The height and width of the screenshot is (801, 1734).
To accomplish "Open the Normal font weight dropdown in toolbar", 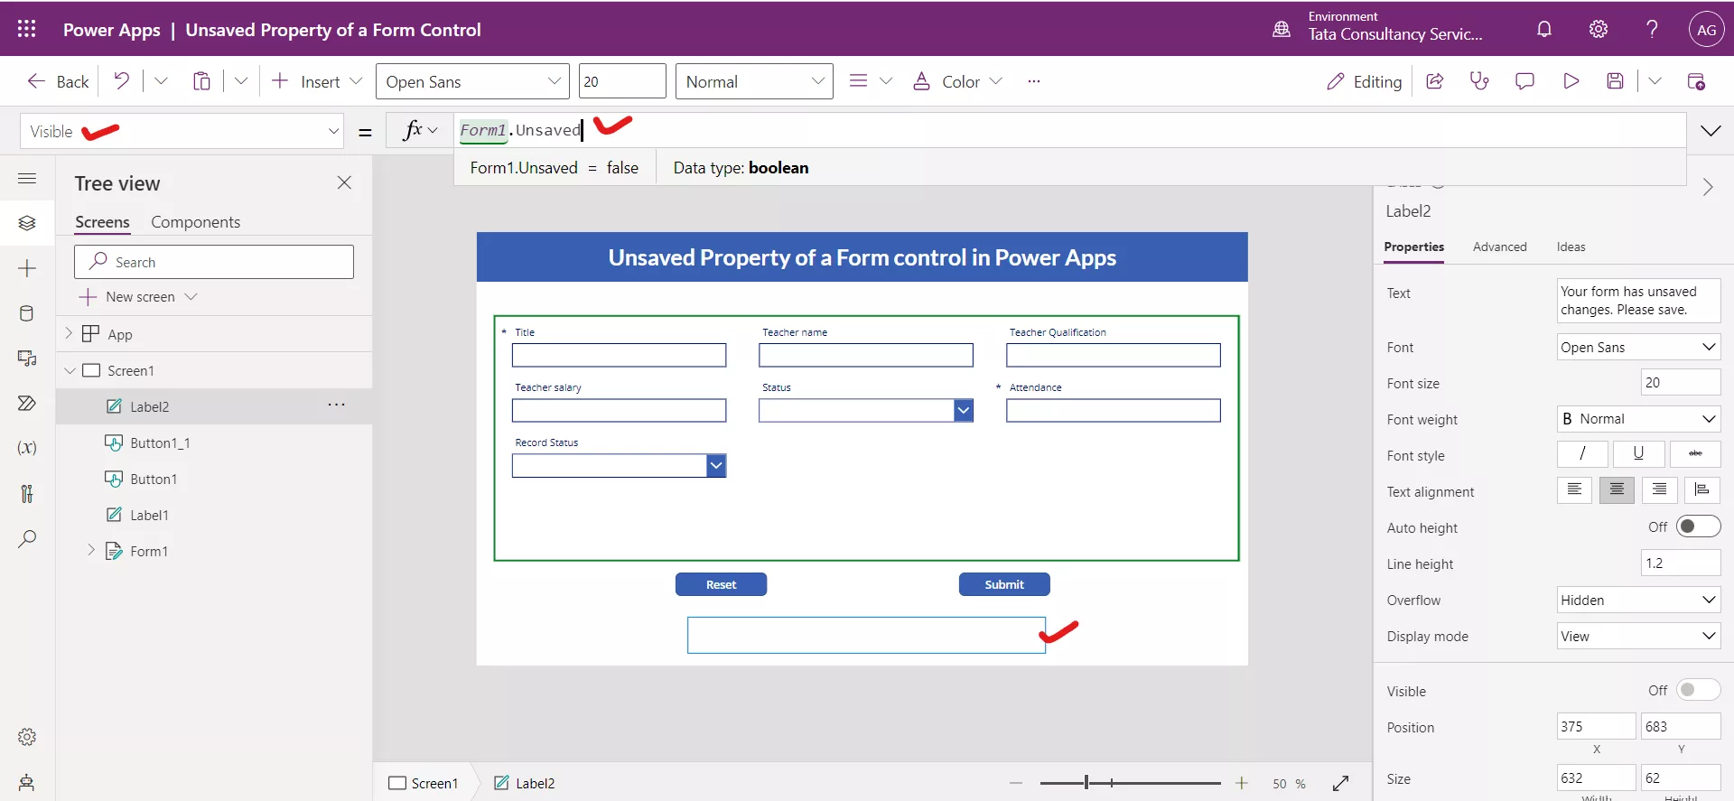I will click(x=754, y=81).
